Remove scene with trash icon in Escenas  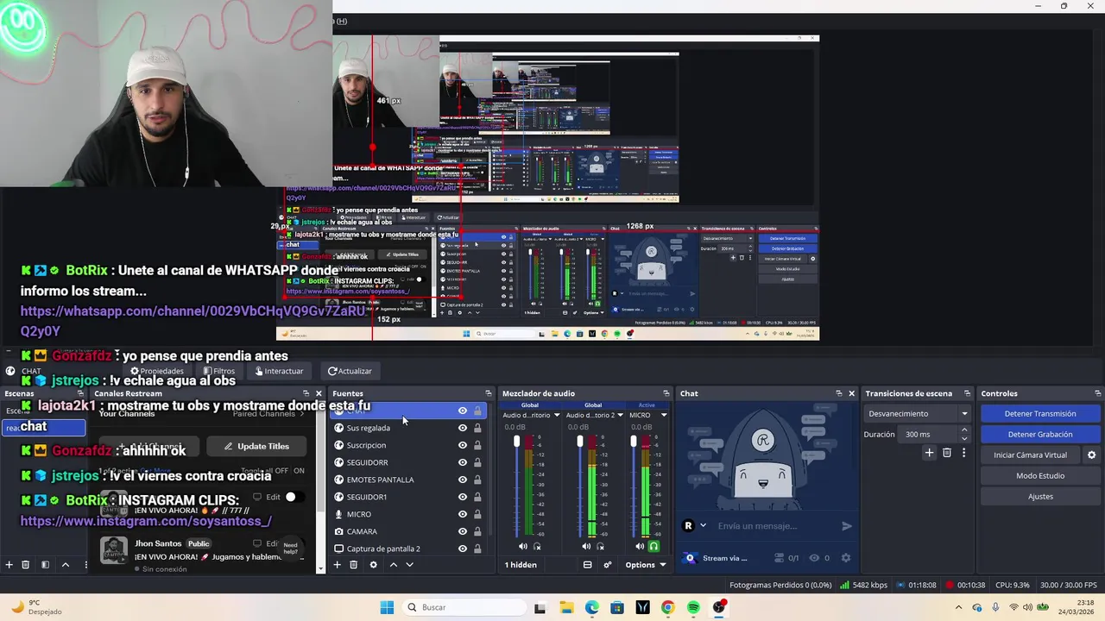click(25, 565)
